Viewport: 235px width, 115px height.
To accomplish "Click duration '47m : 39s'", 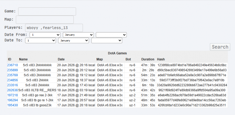I will 148,65.
